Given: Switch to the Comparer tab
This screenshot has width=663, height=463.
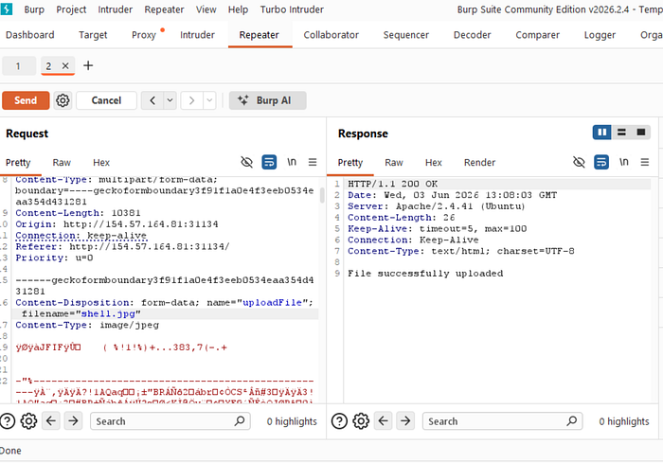Looking at the screenshot, I should 537,35.
